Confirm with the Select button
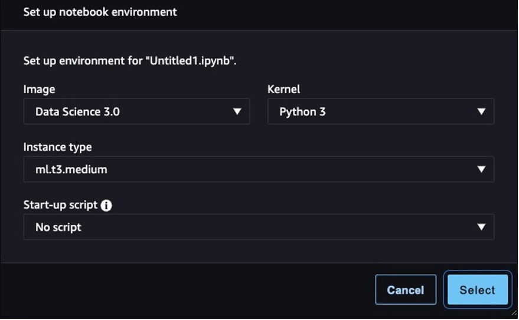519x320 pixels. point(477,290)
